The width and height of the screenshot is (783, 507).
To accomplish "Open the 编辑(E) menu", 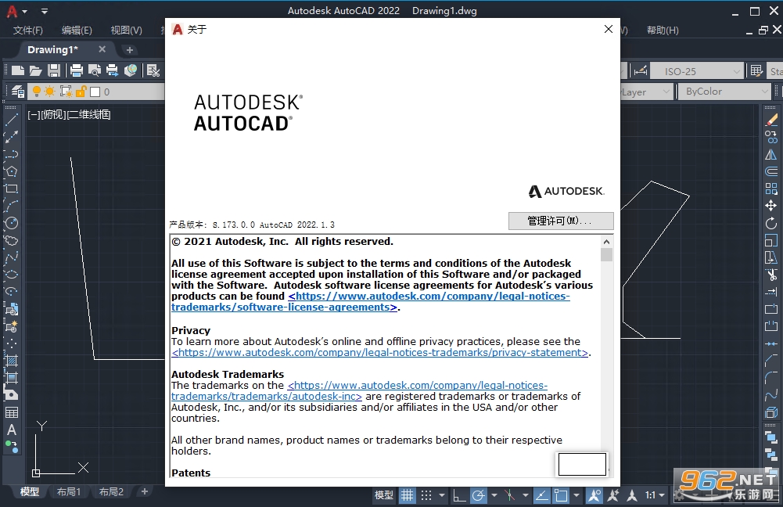I will (x=77, y=31).
